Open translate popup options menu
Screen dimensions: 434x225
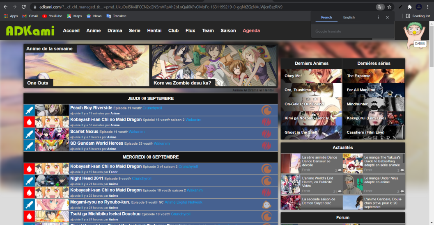(378, 17)
